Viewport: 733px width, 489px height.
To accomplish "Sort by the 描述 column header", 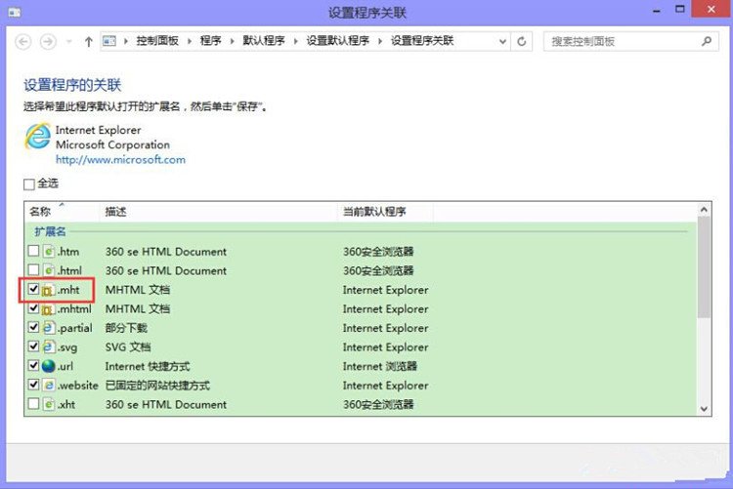I will pos(218,212).
